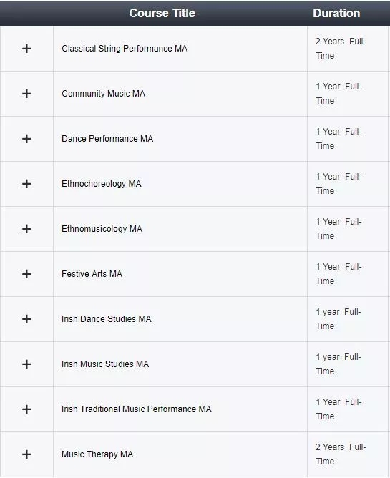This screenshot has height=478, width=390.
Task: Click plus icon beside Ethnomusicology MA
Action: (26, 229)
